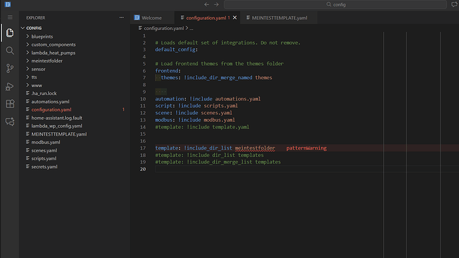This screenshot has width=459, height=258.
Task: Open the Chat view icon
Action: tap(10, 122)
